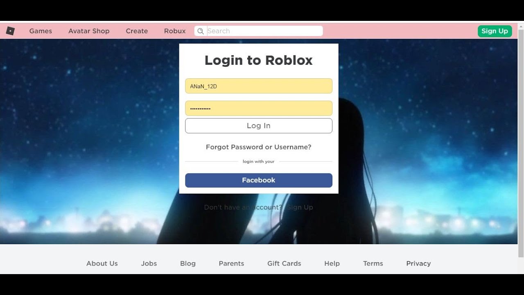Follow Sign Up link below login box
Screen dimensions: 524x295
pos(300,207)
